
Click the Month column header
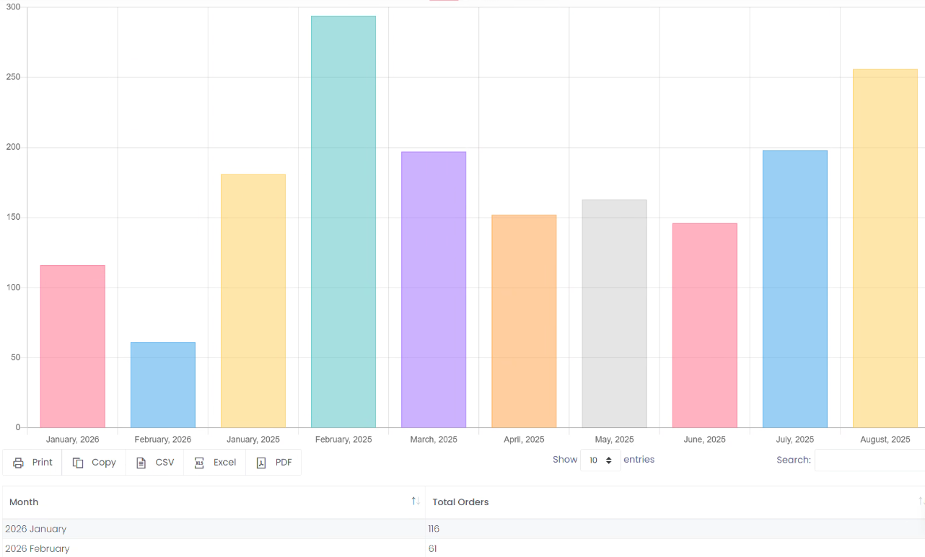click(x=24, y=502)
